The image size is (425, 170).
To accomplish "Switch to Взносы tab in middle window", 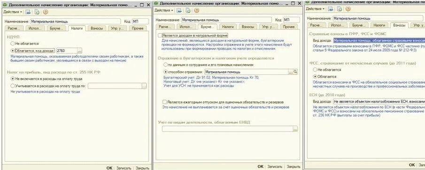I will click(x=248, y=27).
